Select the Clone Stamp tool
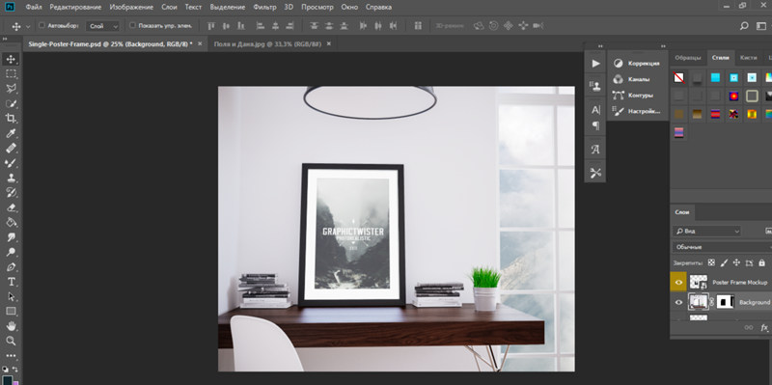This screenshot has width=772, height=385. 11,178
